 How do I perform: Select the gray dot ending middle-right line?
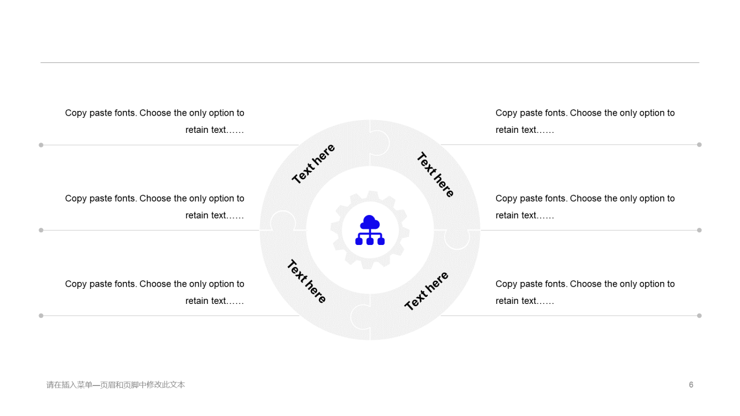pyautogui.click(x=699, y=230)
